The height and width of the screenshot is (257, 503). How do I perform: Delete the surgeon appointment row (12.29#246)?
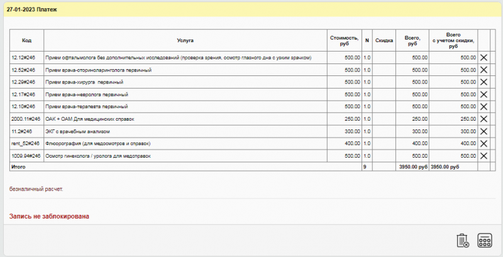[x=484, y=82]
